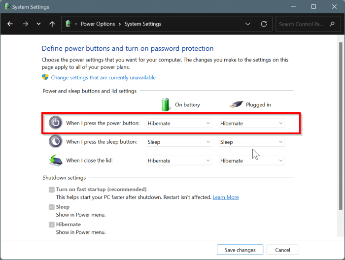
Task: Click the UAC shield icon
Action: tap(45, 77)
